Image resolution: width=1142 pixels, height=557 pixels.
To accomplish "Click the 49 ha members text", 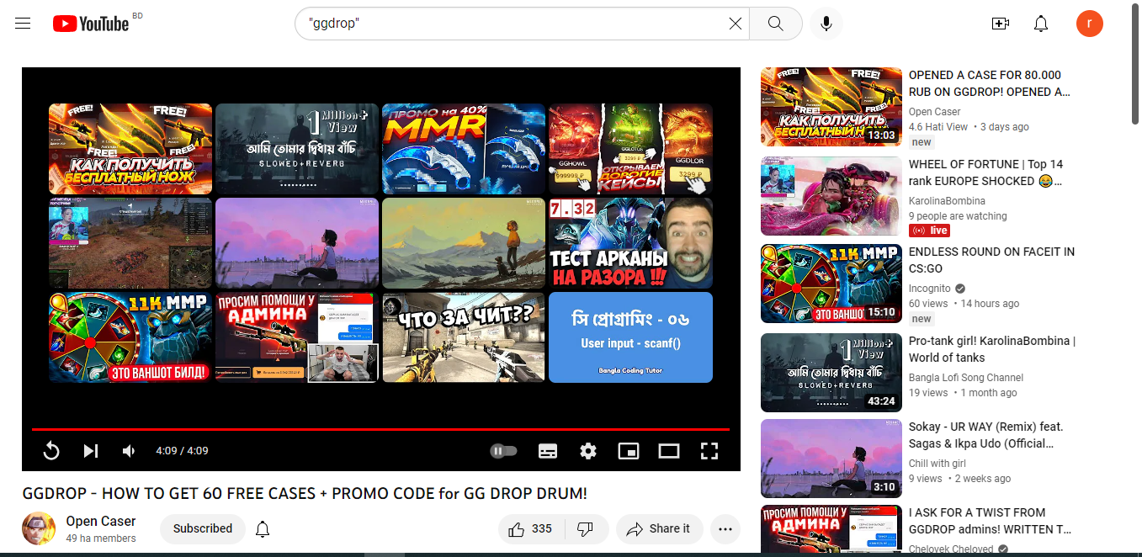I will 101,538.
